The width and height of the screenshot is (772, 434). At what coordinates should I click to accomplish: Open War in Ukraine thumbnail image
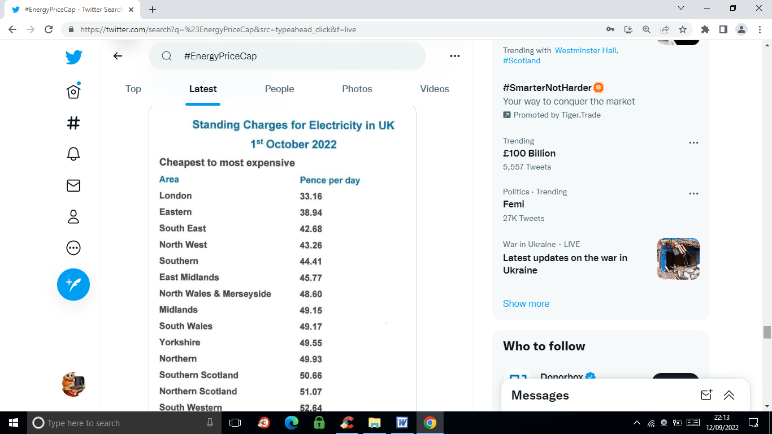point(678,259)
